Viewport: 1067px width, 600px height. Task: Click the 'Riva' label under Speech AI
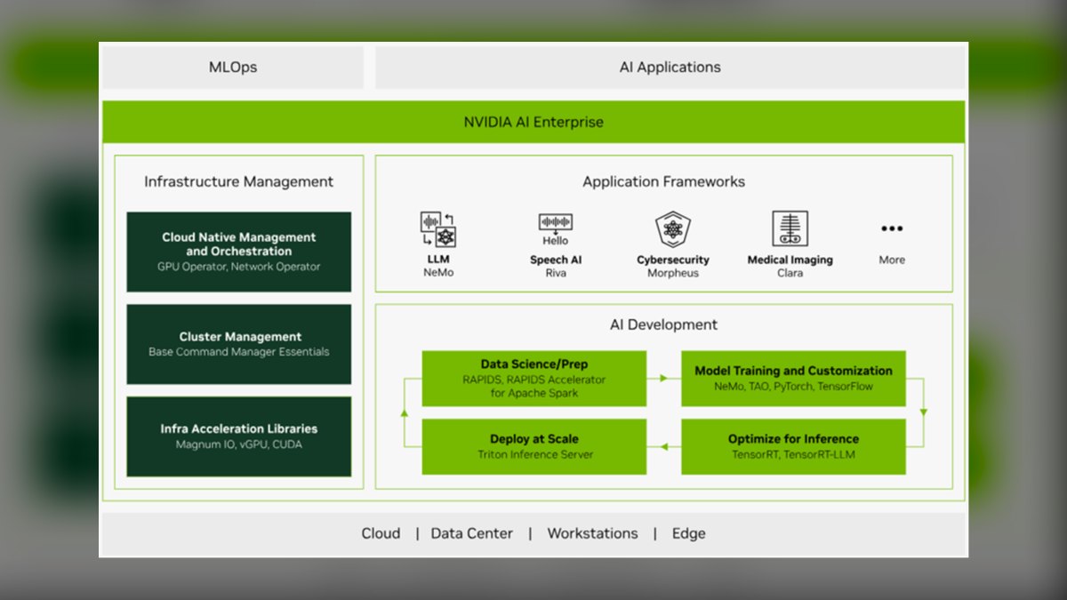point(556,273)
